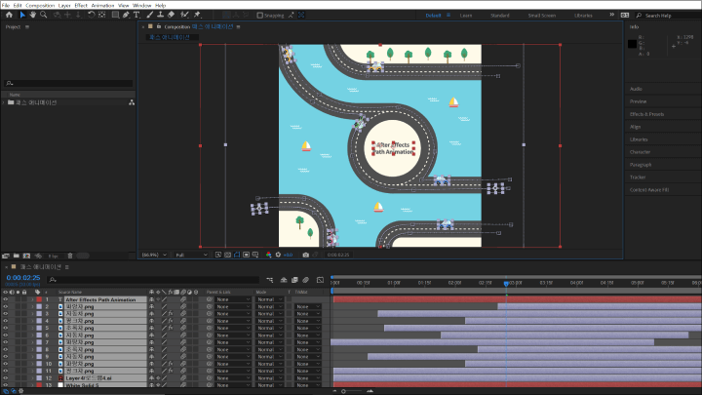Switch to the Standard workspace

(499, 16)
